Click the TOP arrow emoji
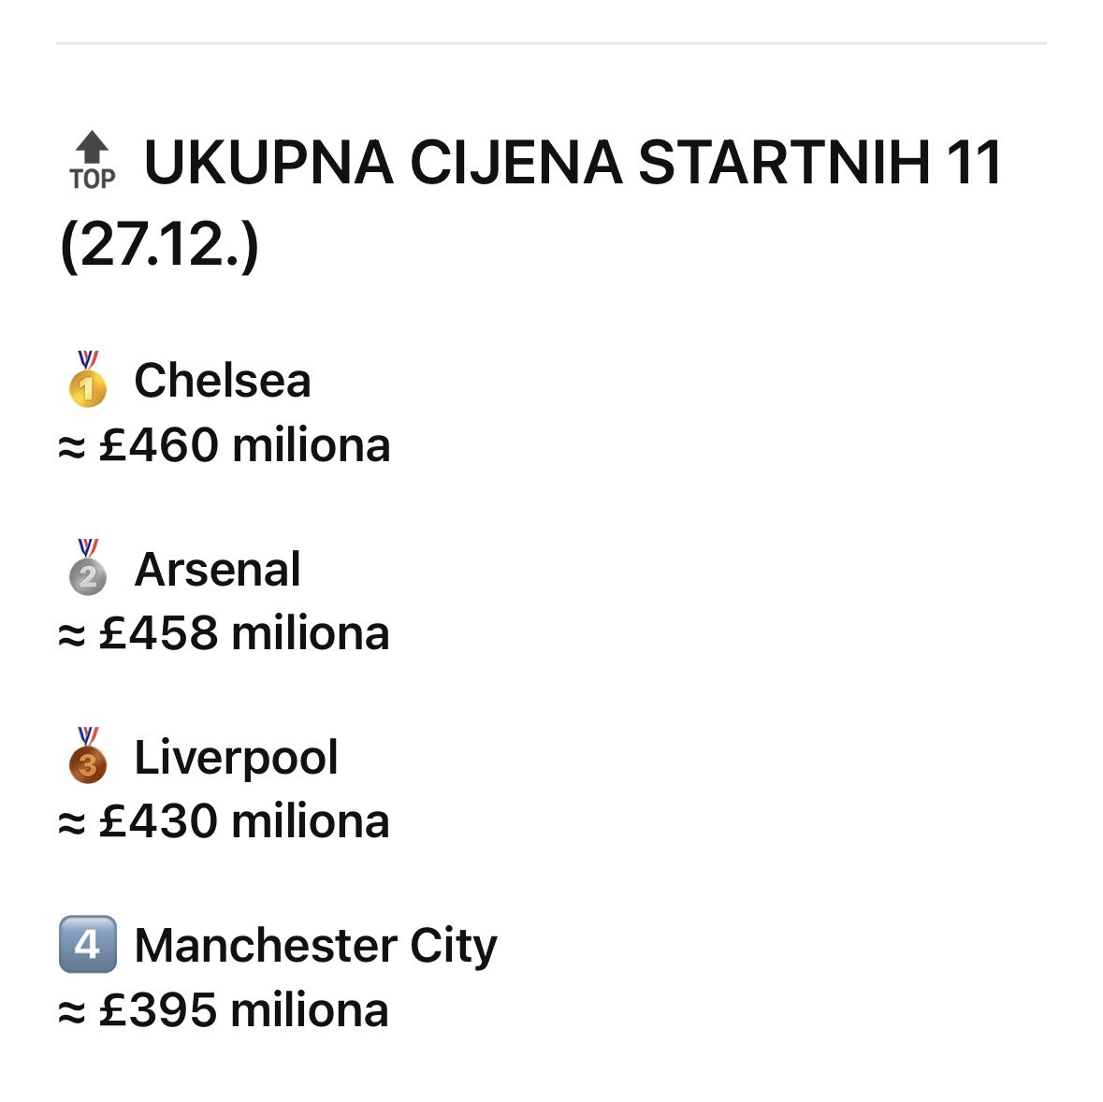This screenshot has height=1102, width=1103. (92, 161)
